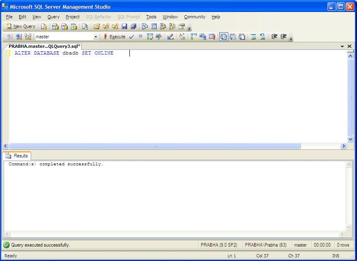Click the Open File folder icon

click(x=97, y=27)
